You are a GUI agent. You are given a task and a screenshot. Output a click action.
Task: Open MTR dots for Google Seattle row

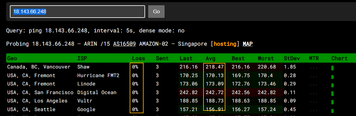313,111
